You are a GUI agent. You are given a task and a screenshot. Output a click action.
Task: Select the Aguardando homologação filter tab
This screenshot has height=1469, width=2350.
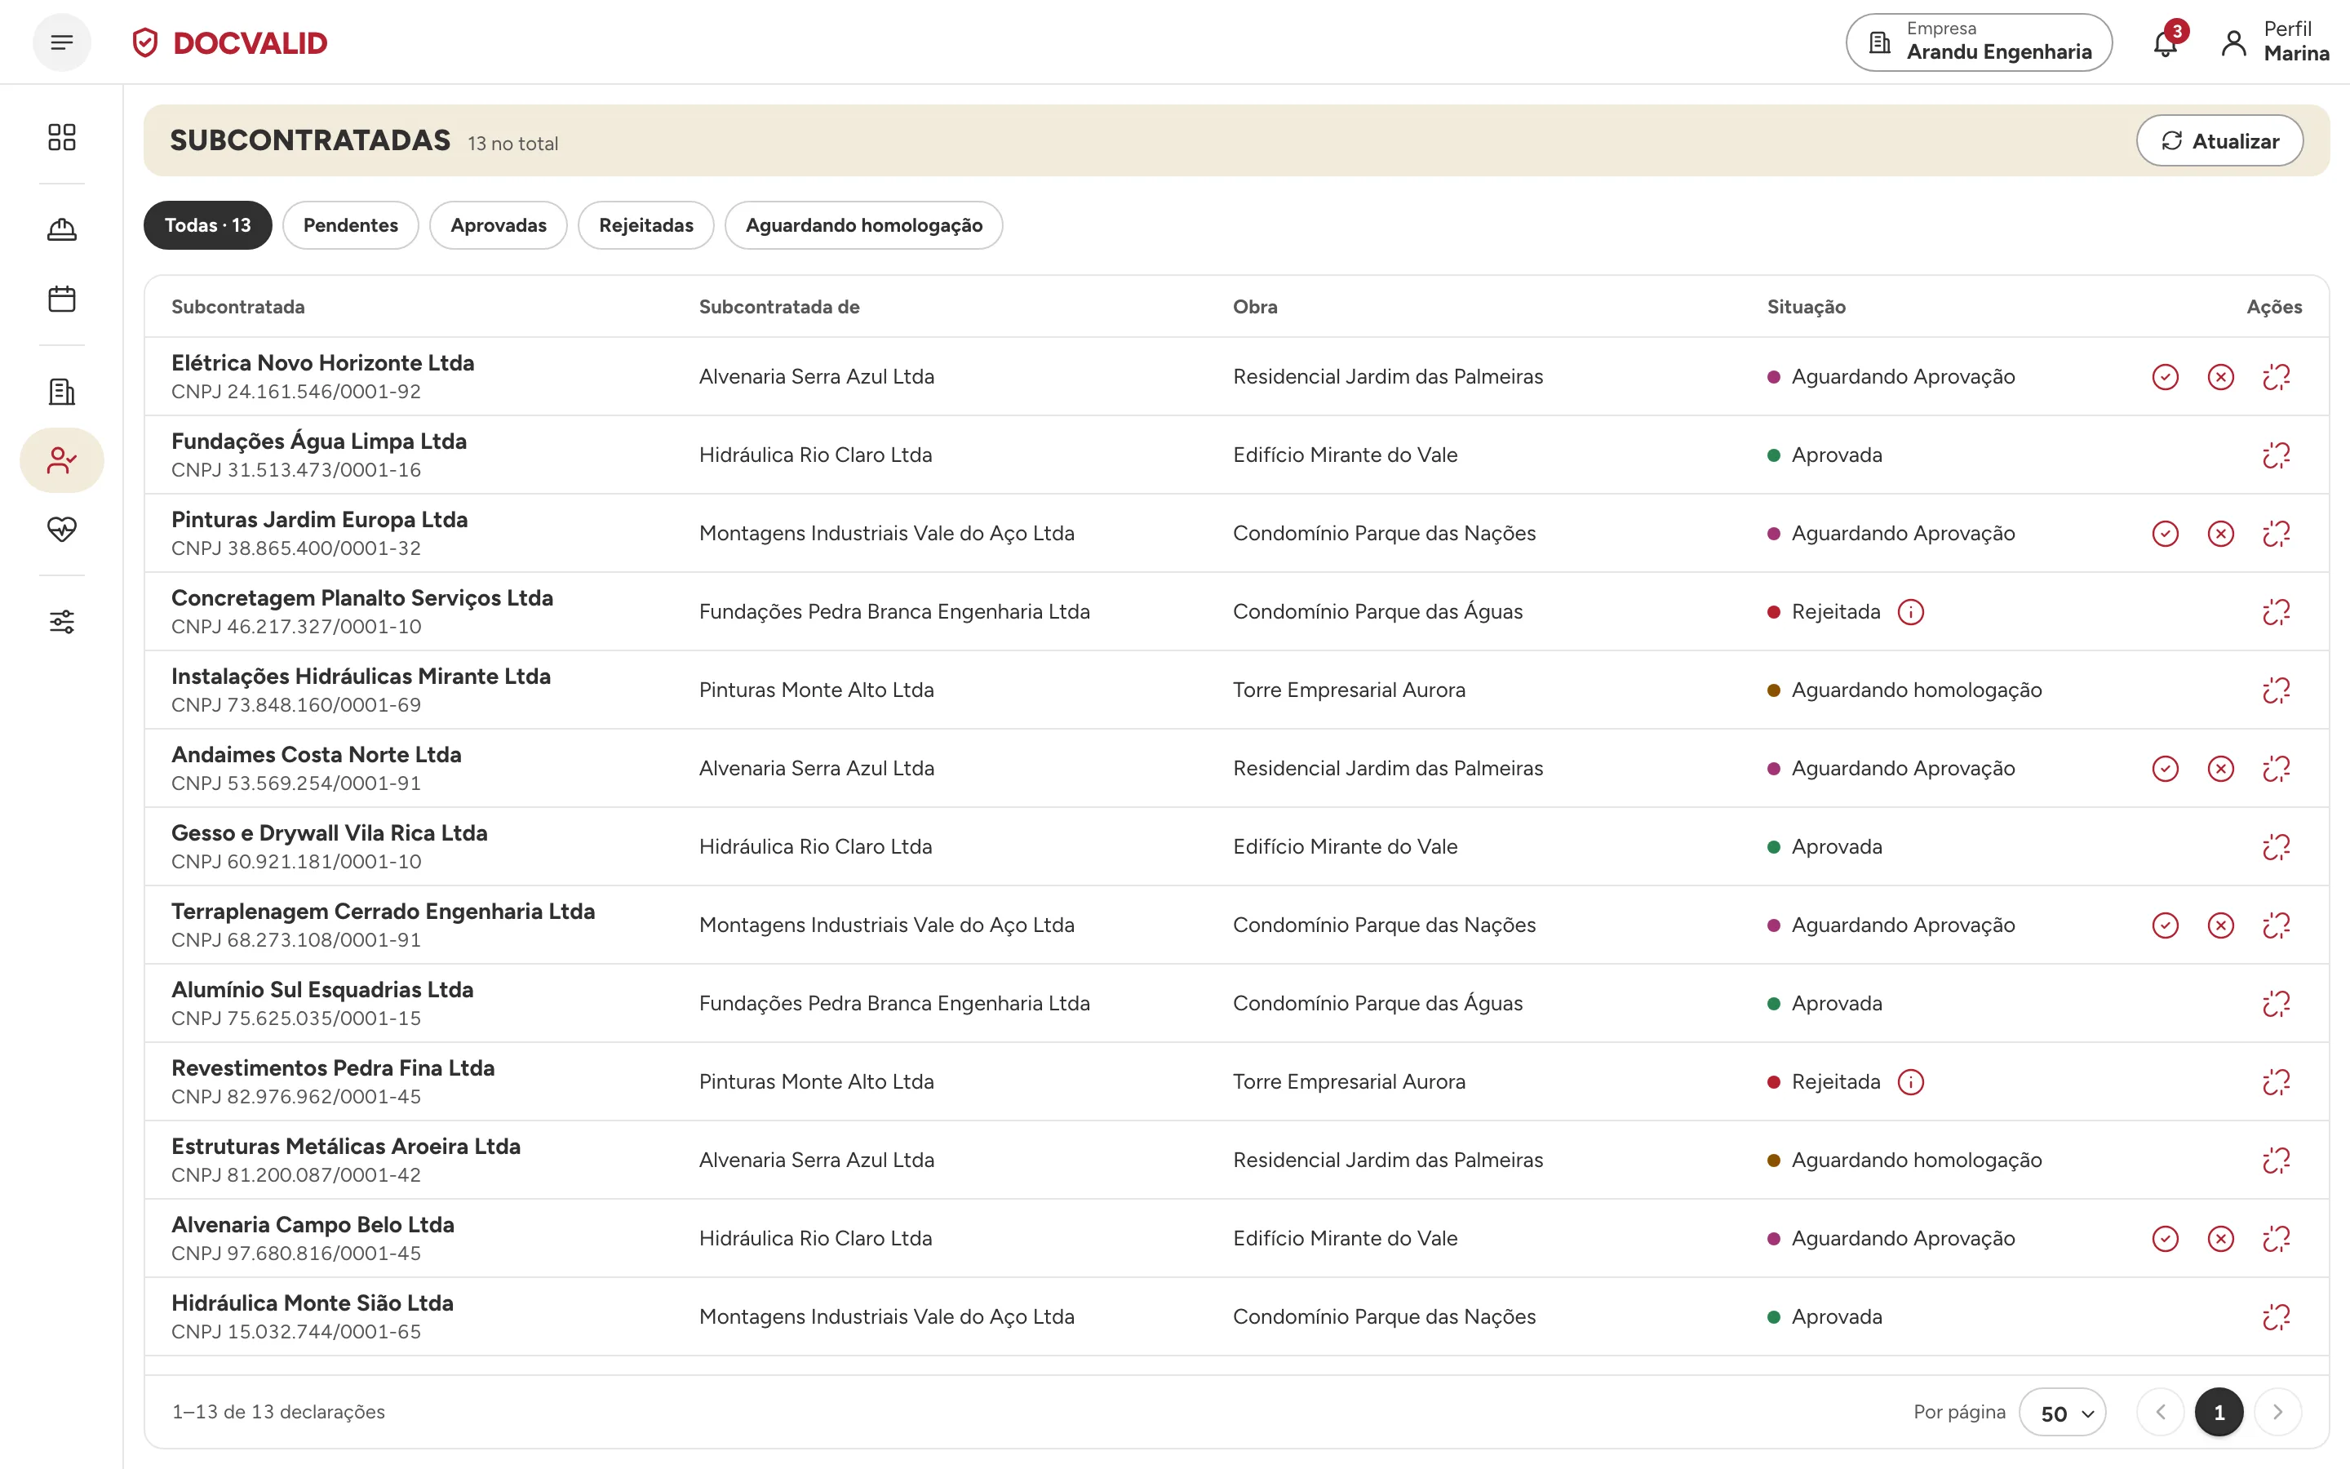pyautogui.click(x=863, y=225)
